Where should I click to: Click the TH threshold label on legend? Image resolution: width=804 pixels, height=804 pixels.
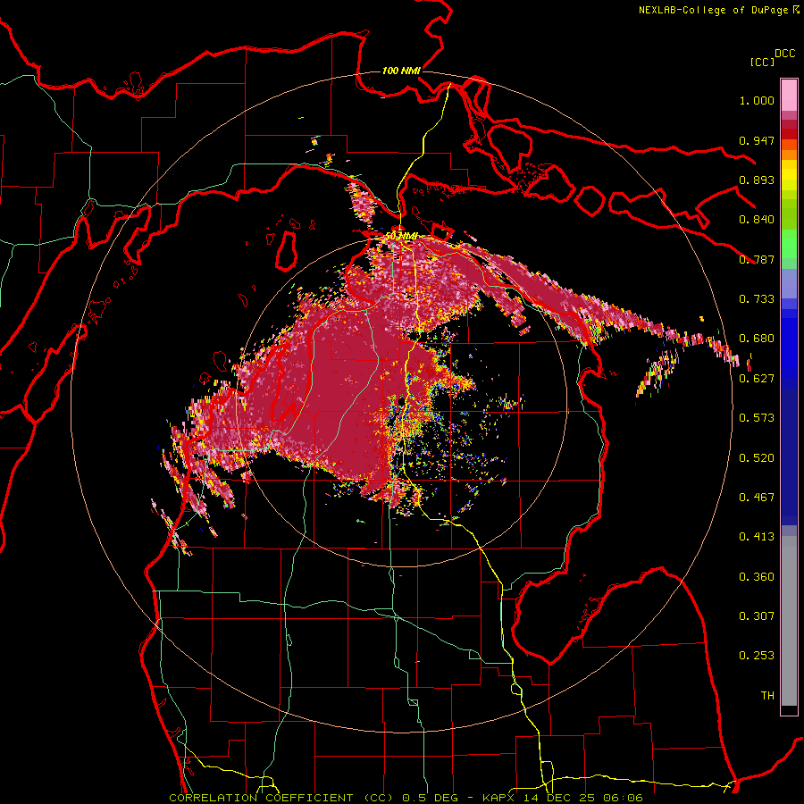pos(767,696)
